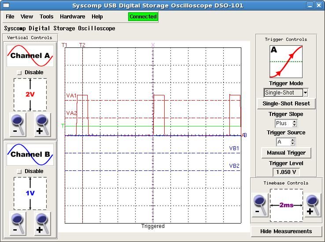Click the window menu icon in title bar
Screen dimensions: 325x242
pyautogui.click(x=6, y=5)
